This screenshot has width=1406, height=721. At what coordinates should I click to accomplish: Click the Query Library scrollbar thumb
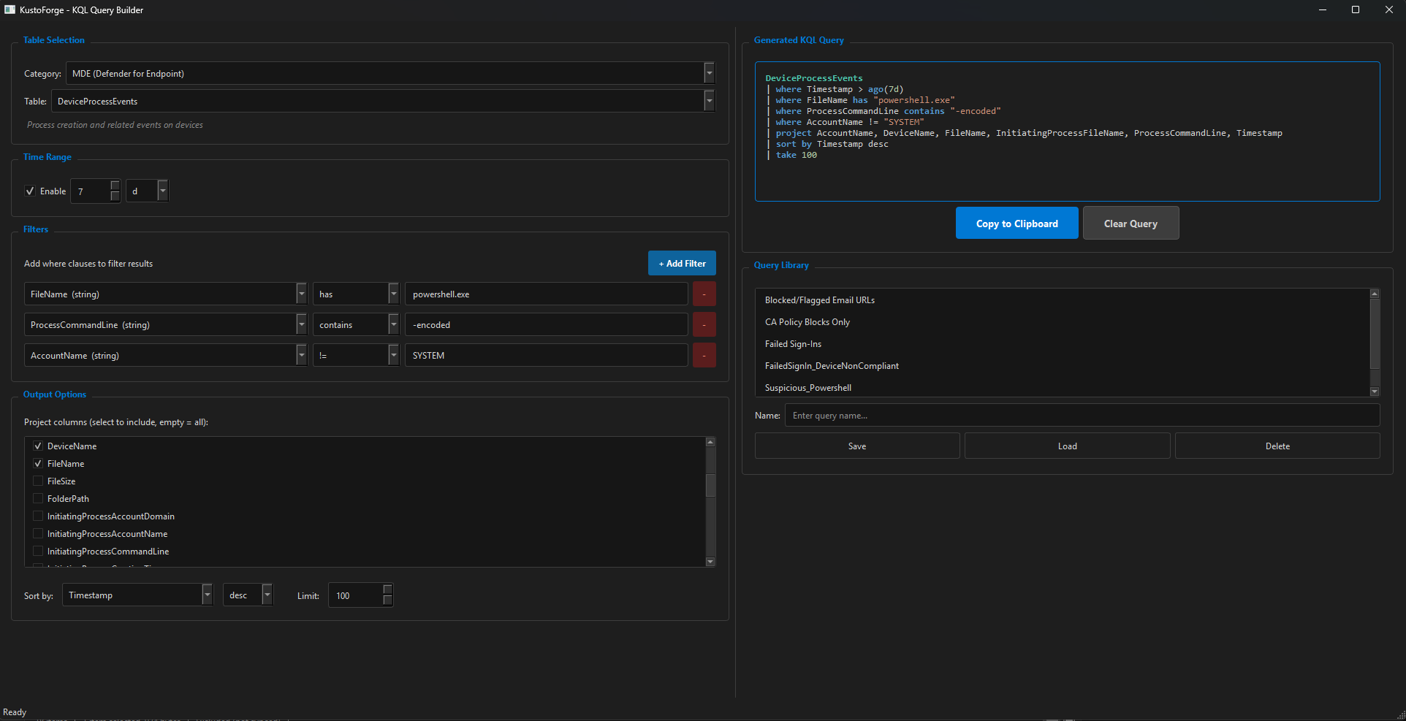[1375, 334]
